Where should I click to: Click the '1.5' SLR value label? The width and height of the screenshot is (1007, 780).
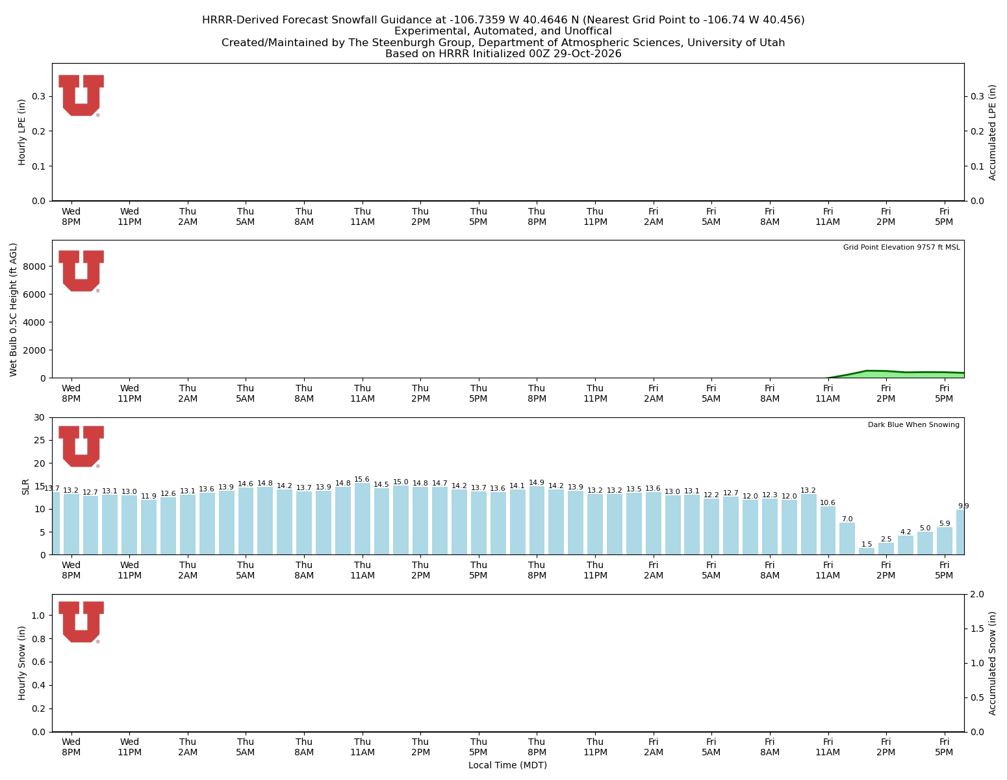point(867,545)
